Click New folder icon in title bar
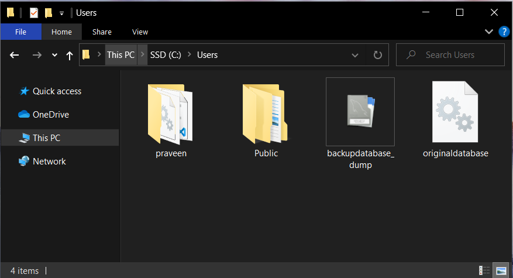This screenshot has height=278, width=513. (x=49, y=13)
